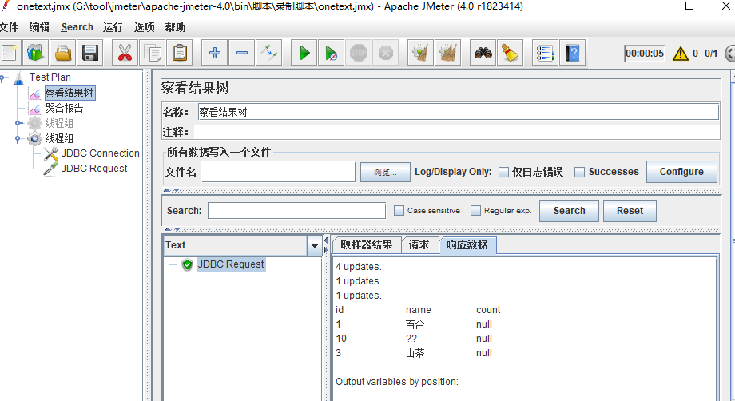Select the disabled grey 线程组 node
735x401 pixels.
point(59,123)
